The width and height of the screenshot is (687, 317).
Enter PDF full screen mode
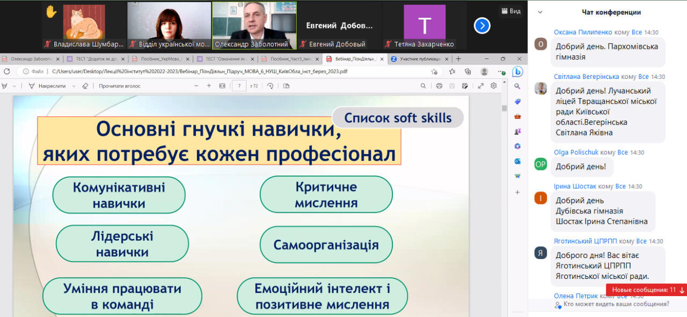click(x=480, y=86)
